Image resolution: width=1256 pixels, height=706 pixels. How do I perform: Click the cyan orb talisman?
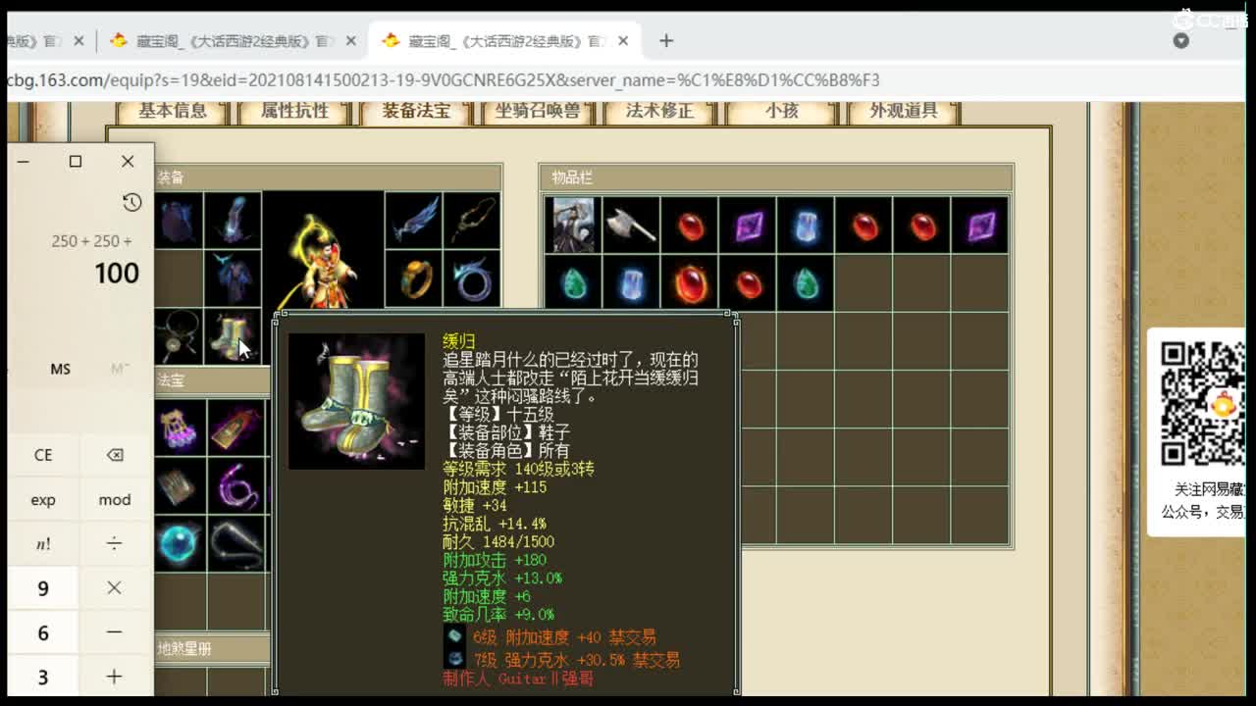tap(179, 543)
